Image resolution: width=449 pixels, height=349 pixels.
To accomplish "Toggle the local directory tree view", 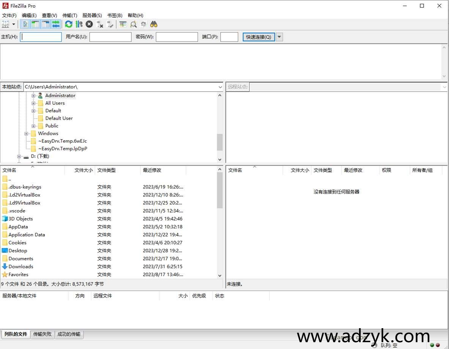I will [35, 24].
